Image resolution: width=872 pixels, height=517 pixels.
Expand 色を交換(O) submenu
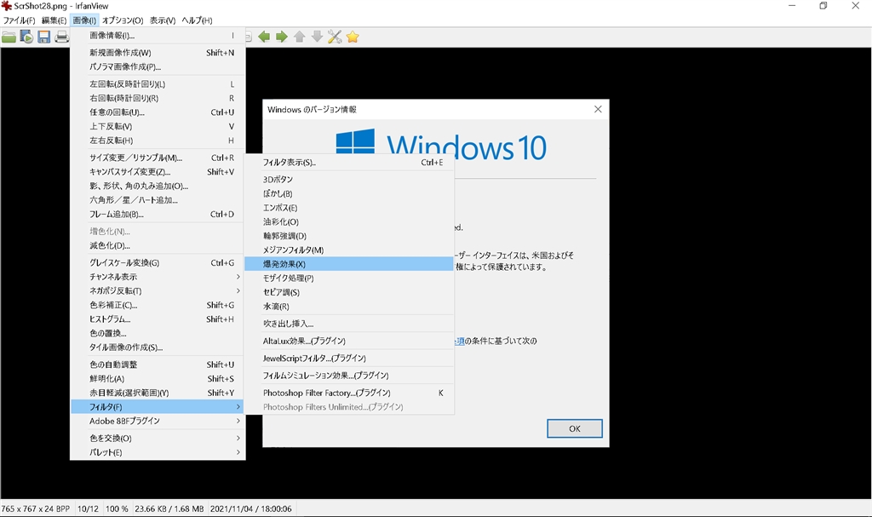click(158, 439)
